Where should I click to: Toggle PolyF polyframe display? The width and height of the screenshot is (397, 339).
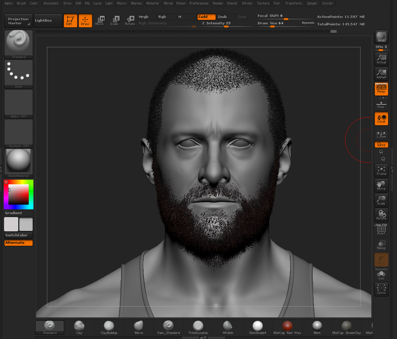381,229
